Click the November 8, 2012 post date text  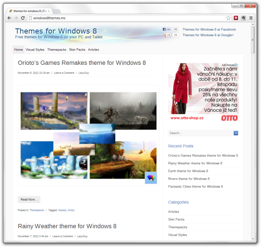[33, 73]
